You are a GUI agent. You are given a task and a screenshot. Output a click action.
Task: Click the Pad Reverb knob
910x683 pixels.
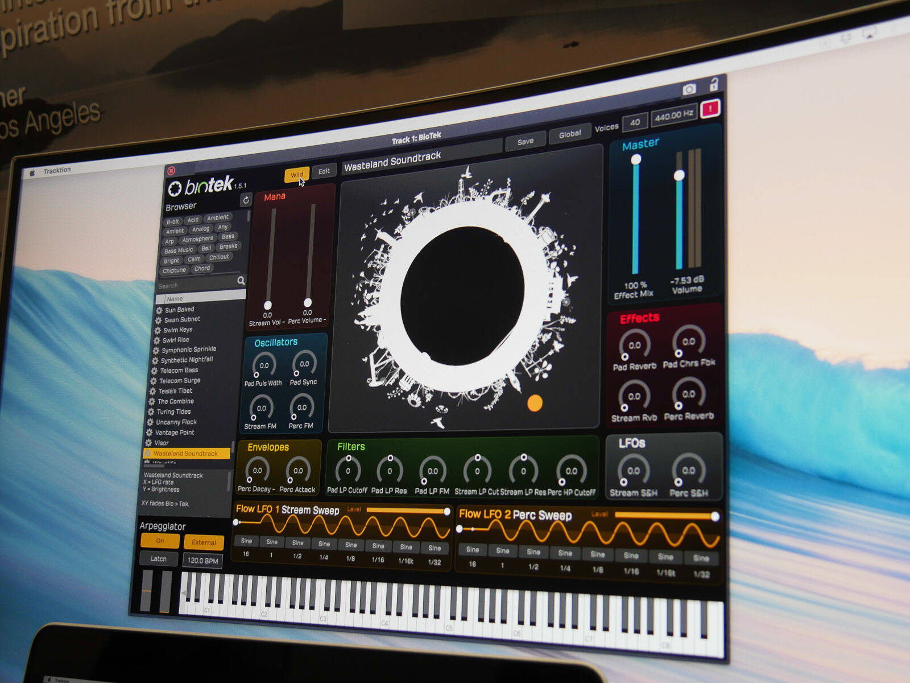(x=635, y=345)
